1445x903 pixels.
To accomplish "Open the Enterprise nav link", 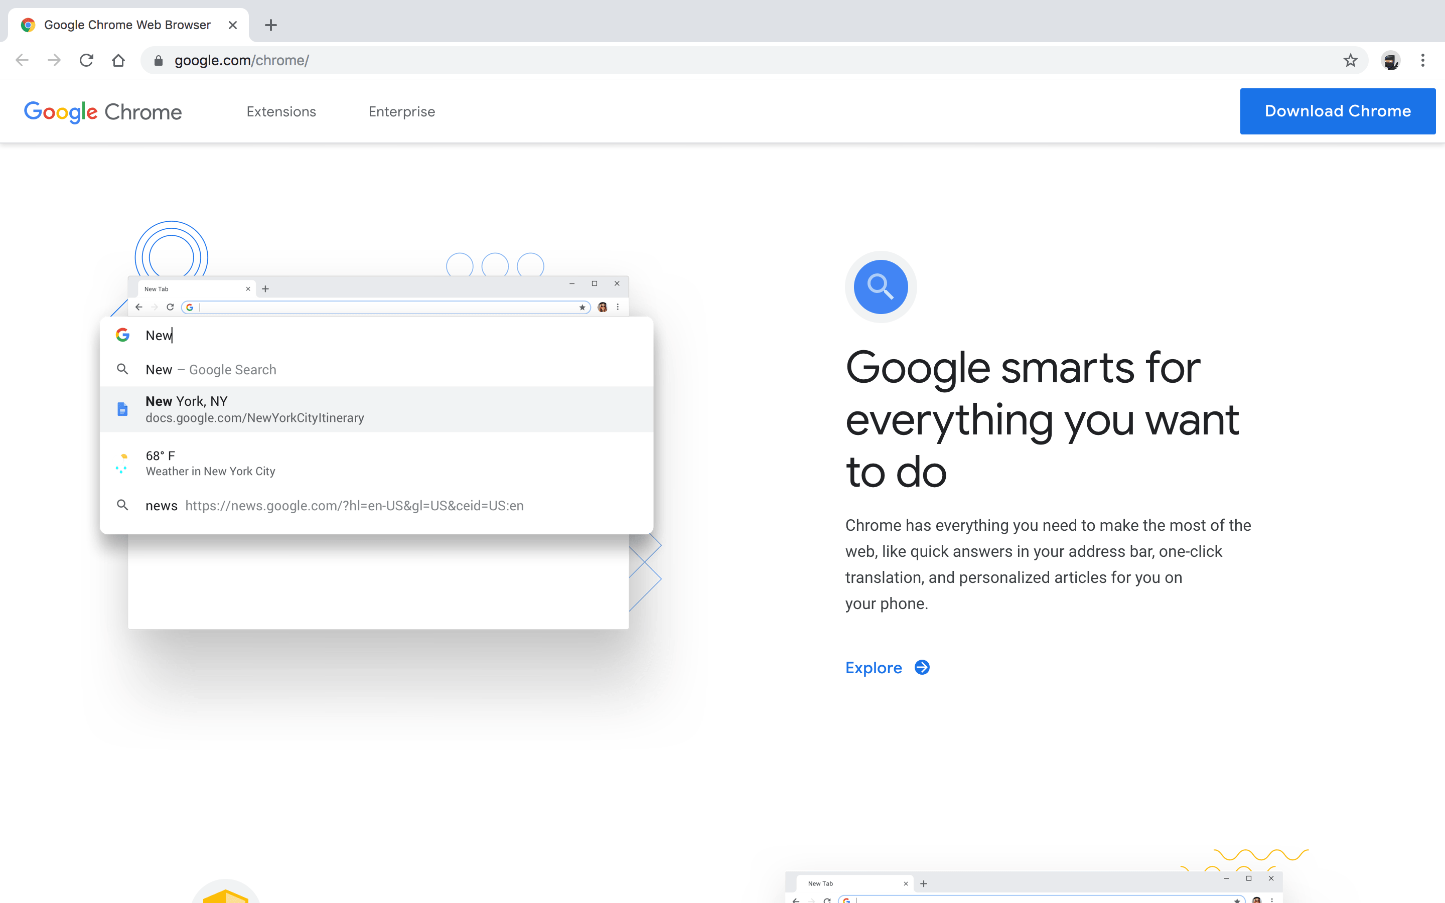I will pyautogui.click(x=402, y=112).
